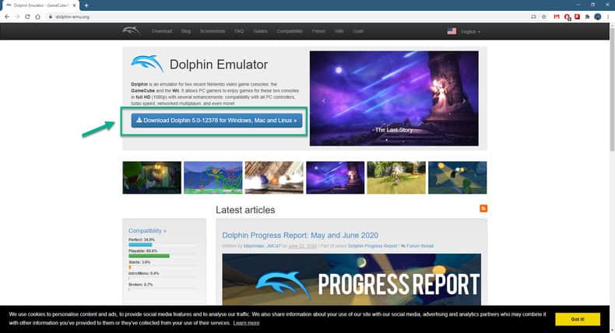Open the Dolphin Progress Report series link

coord(373,246)
